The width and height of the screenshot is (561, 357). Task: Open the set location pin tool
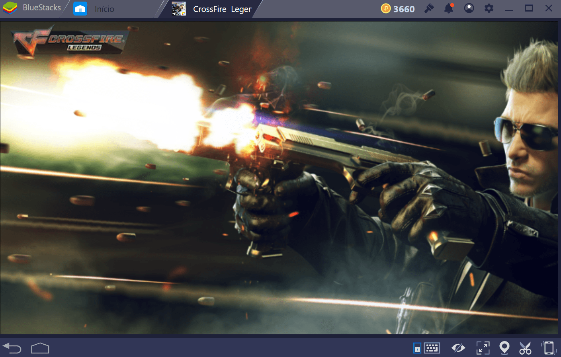pyautogui.click(x=504, y=348)
